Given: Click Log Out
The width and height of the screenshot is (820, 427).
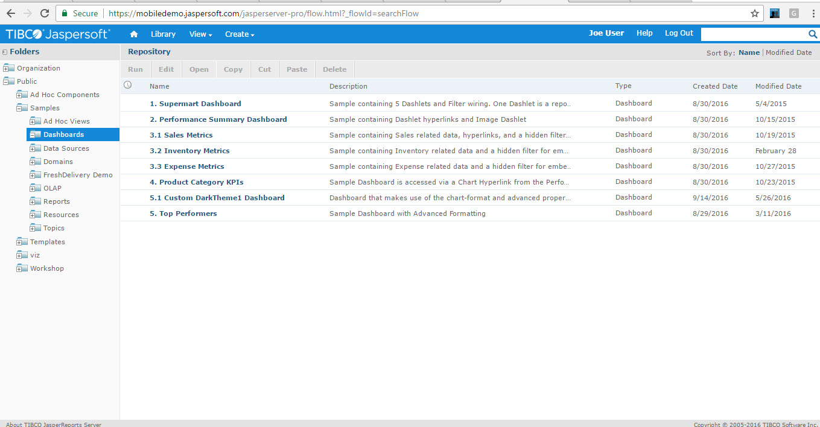Looking at the screenshot, I should [679, 33].
